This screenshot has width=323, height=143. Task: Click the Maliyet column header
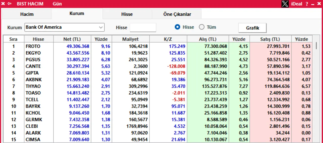coord(130,39)
